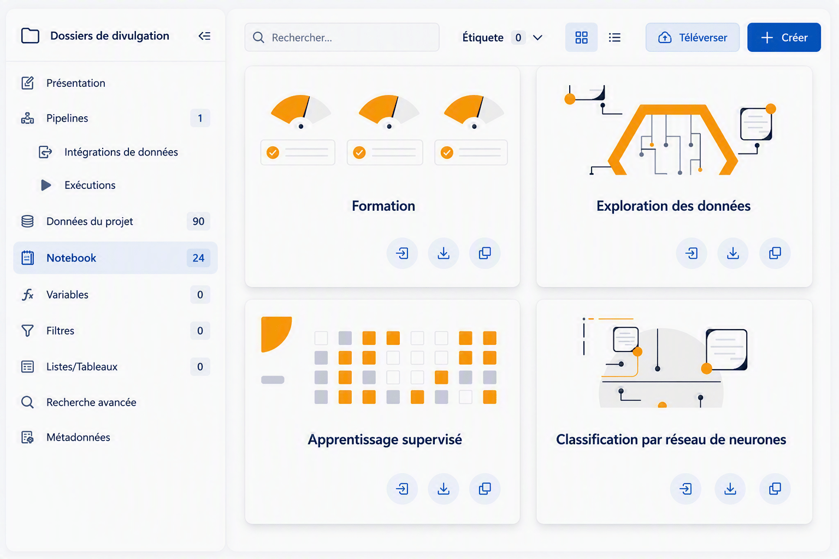Download the Formation notebook
This screenshot has width=839, height=559.
pyautogui.click(x=444, y=253)
